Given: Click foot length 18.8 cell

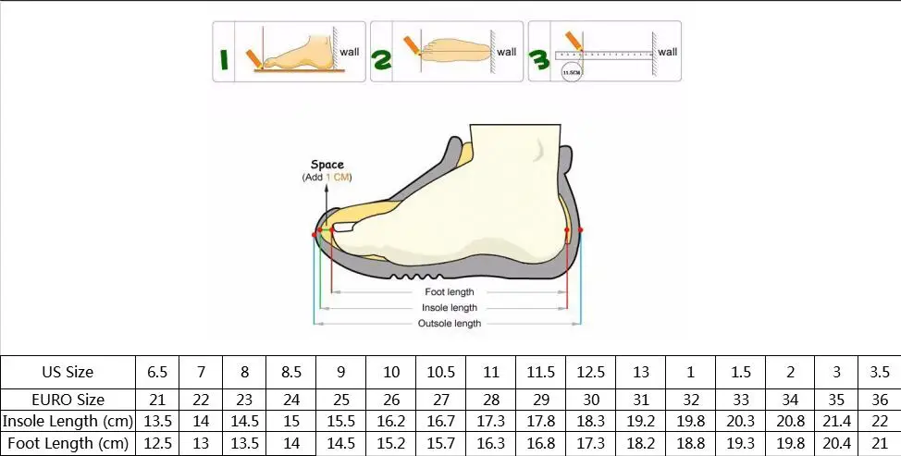Looking at the screenshot, I should pyautogui.click(x=691, y=444).
